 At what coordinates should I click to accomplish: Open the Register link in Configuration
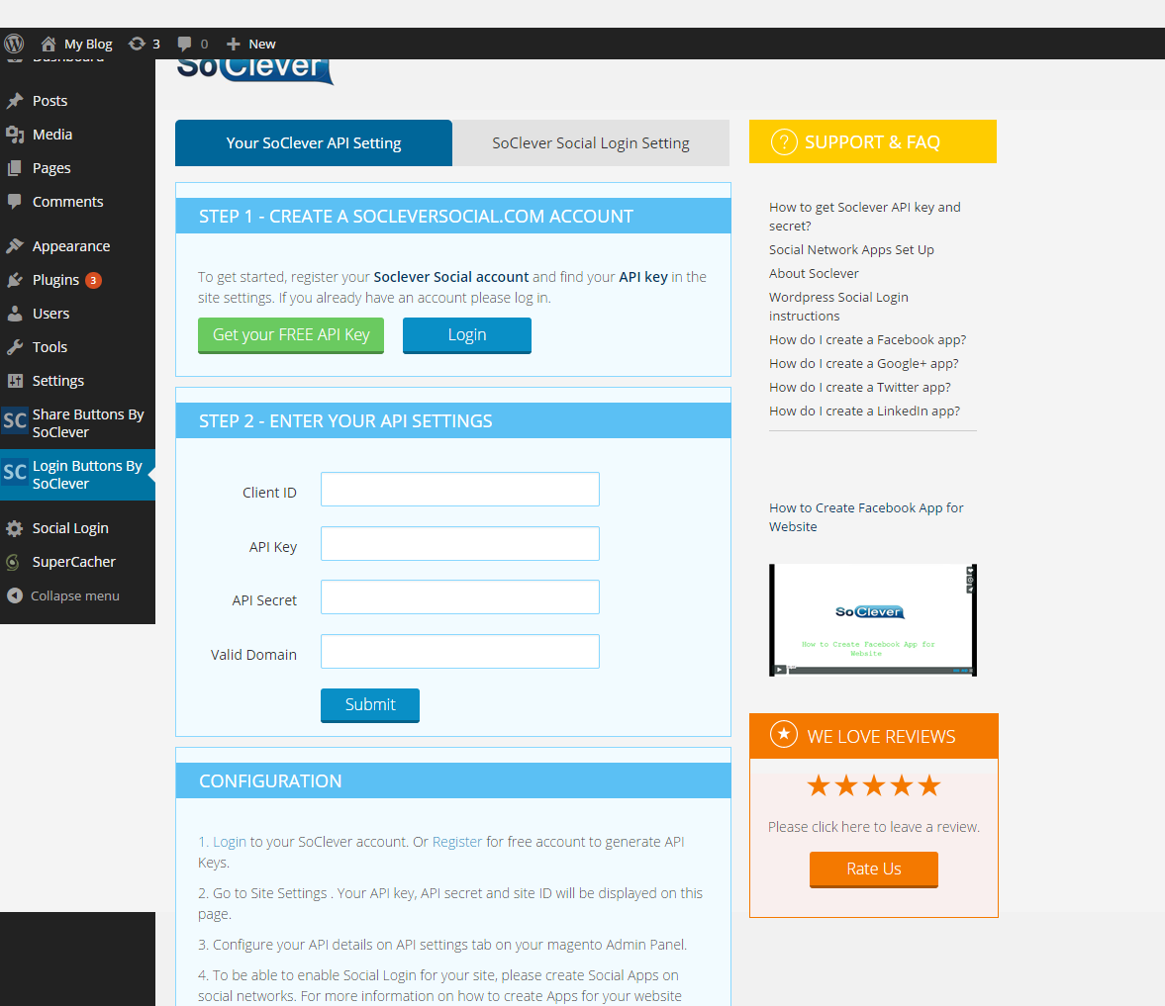pos(457,841)
